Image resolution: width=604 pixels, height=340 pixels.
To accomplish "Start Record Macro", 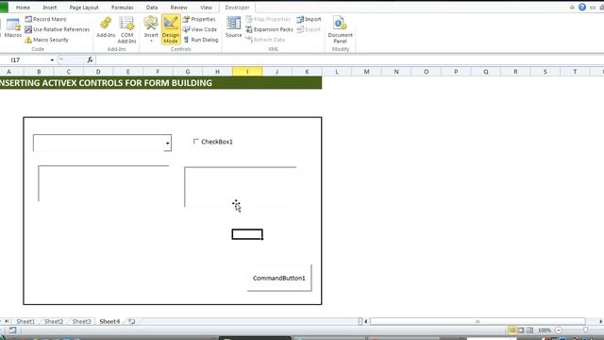I will (45, 19).
